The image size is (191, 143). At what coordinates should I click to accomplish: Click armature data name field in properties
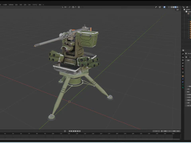[190, 57]
